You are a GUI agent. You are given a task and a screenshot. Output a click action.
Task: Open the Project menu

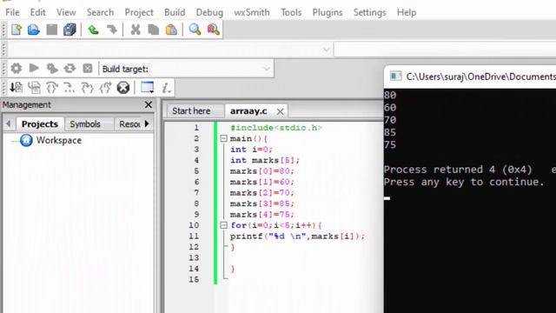[139, 12]
